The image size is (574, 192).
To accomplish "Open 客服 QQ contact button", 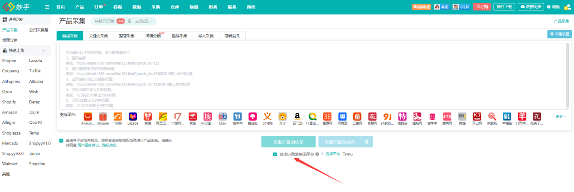I will 442,7.
